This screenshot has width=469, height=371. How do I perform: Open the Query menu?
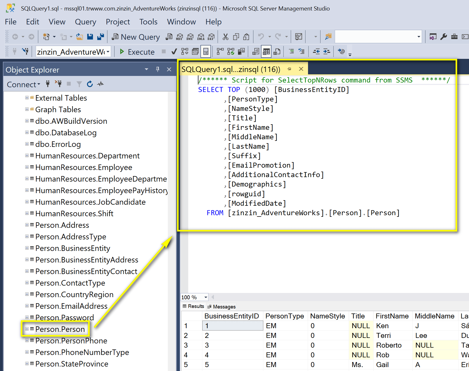coord(85,22)
